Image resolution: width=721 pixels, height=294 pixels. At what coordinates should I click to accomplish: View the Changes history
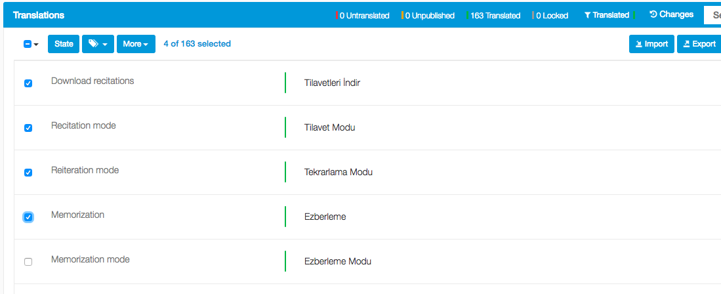671,14
